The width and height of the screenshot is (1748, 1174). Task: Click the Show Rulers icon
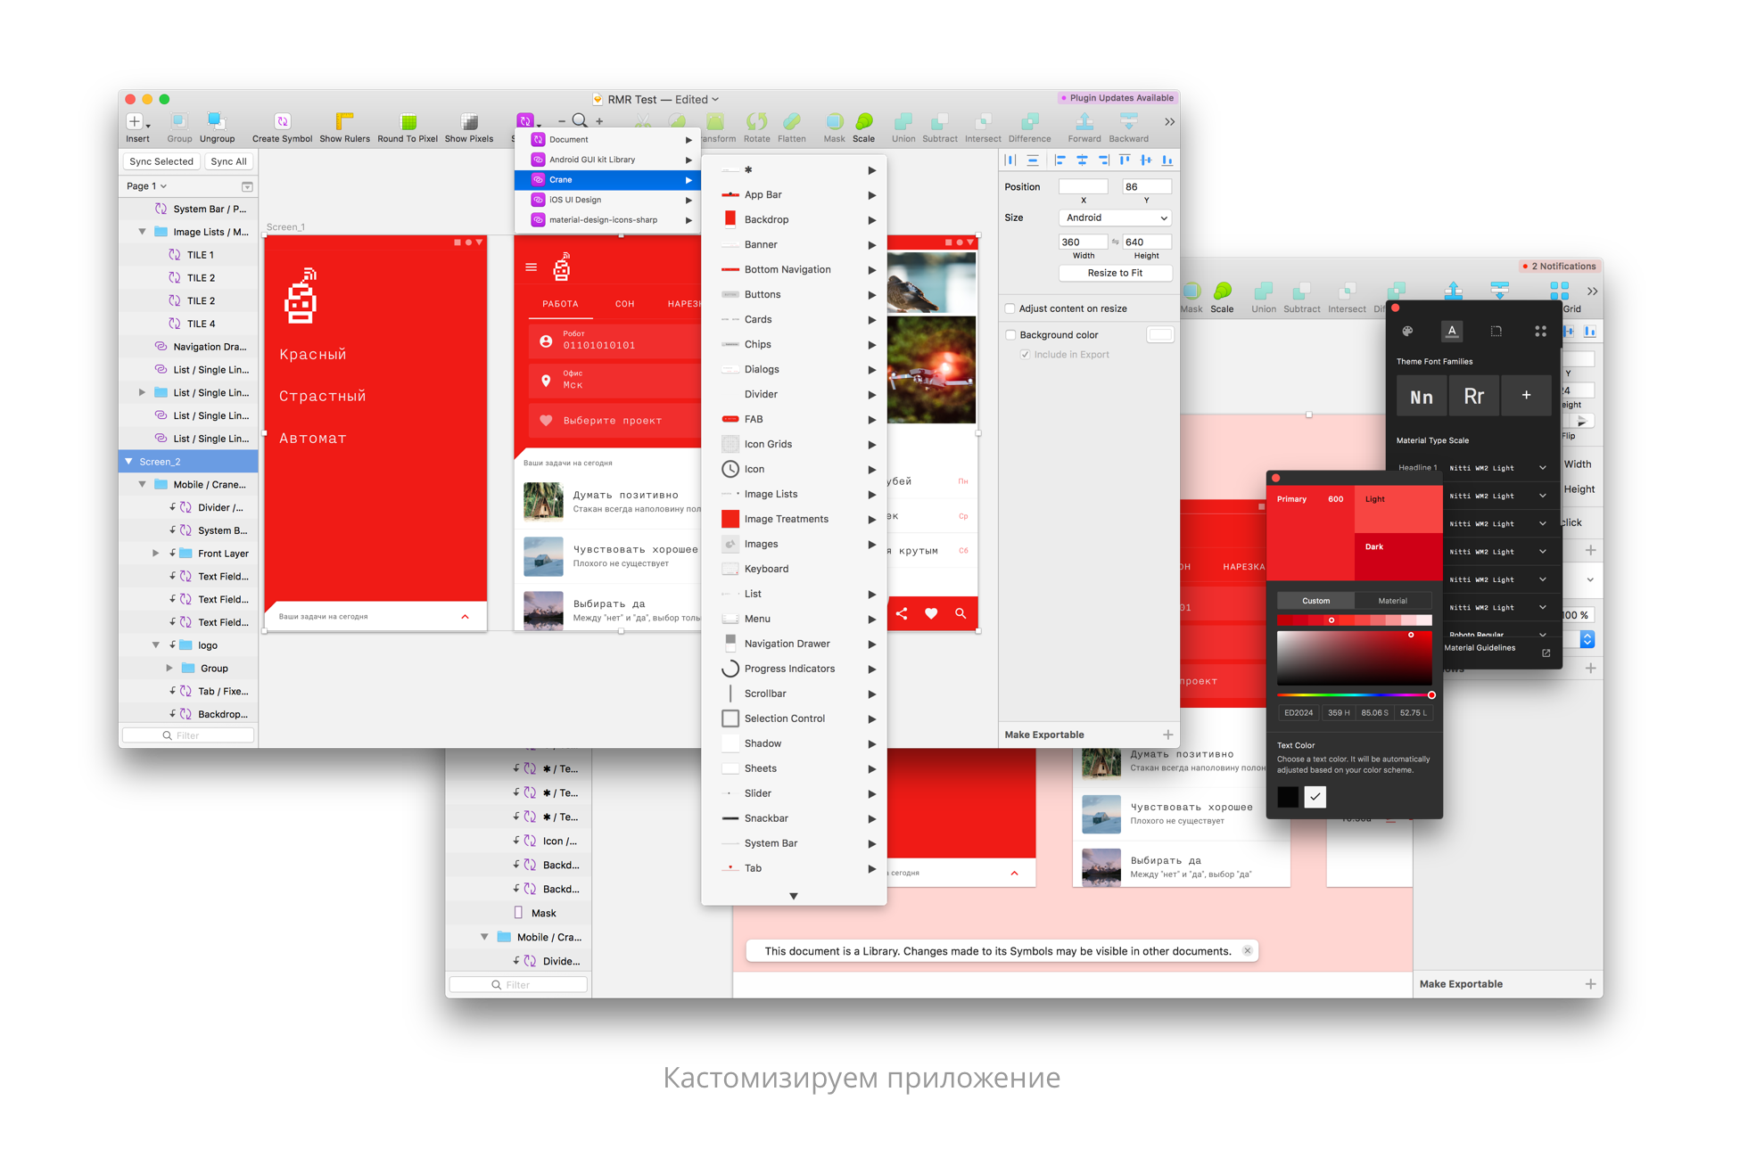tap(344, 122)
